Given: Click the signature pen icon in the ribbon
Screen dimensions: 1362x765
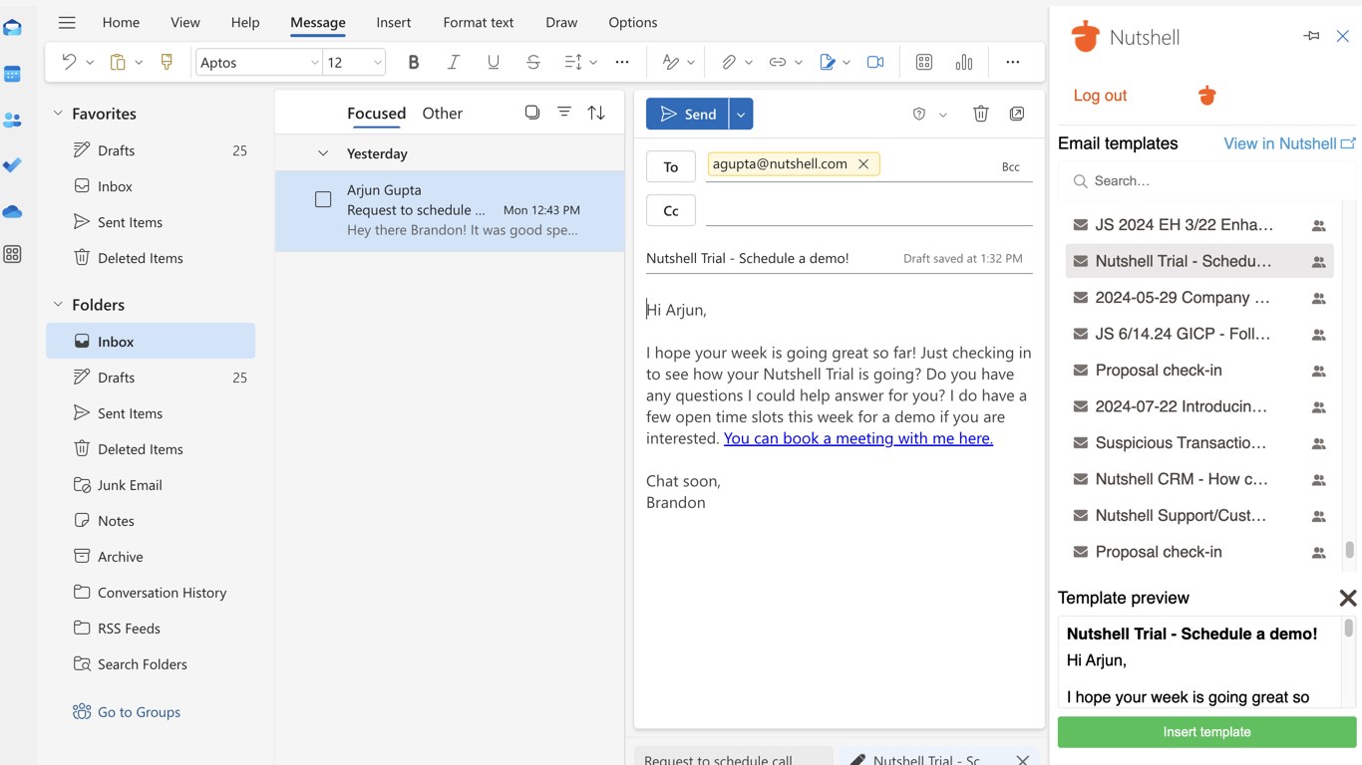Looking at the screenshot, I should pos(827,62).
